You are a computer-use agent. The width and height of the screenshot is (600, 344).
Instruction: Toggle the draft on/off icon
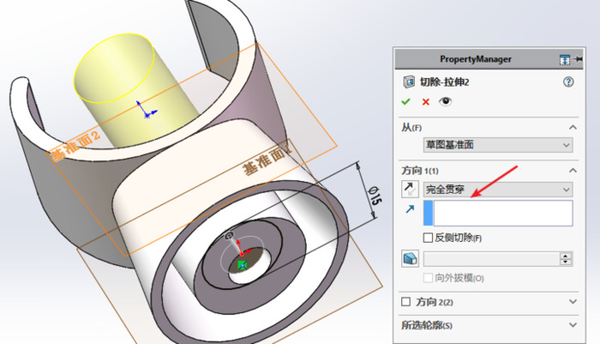410,258
